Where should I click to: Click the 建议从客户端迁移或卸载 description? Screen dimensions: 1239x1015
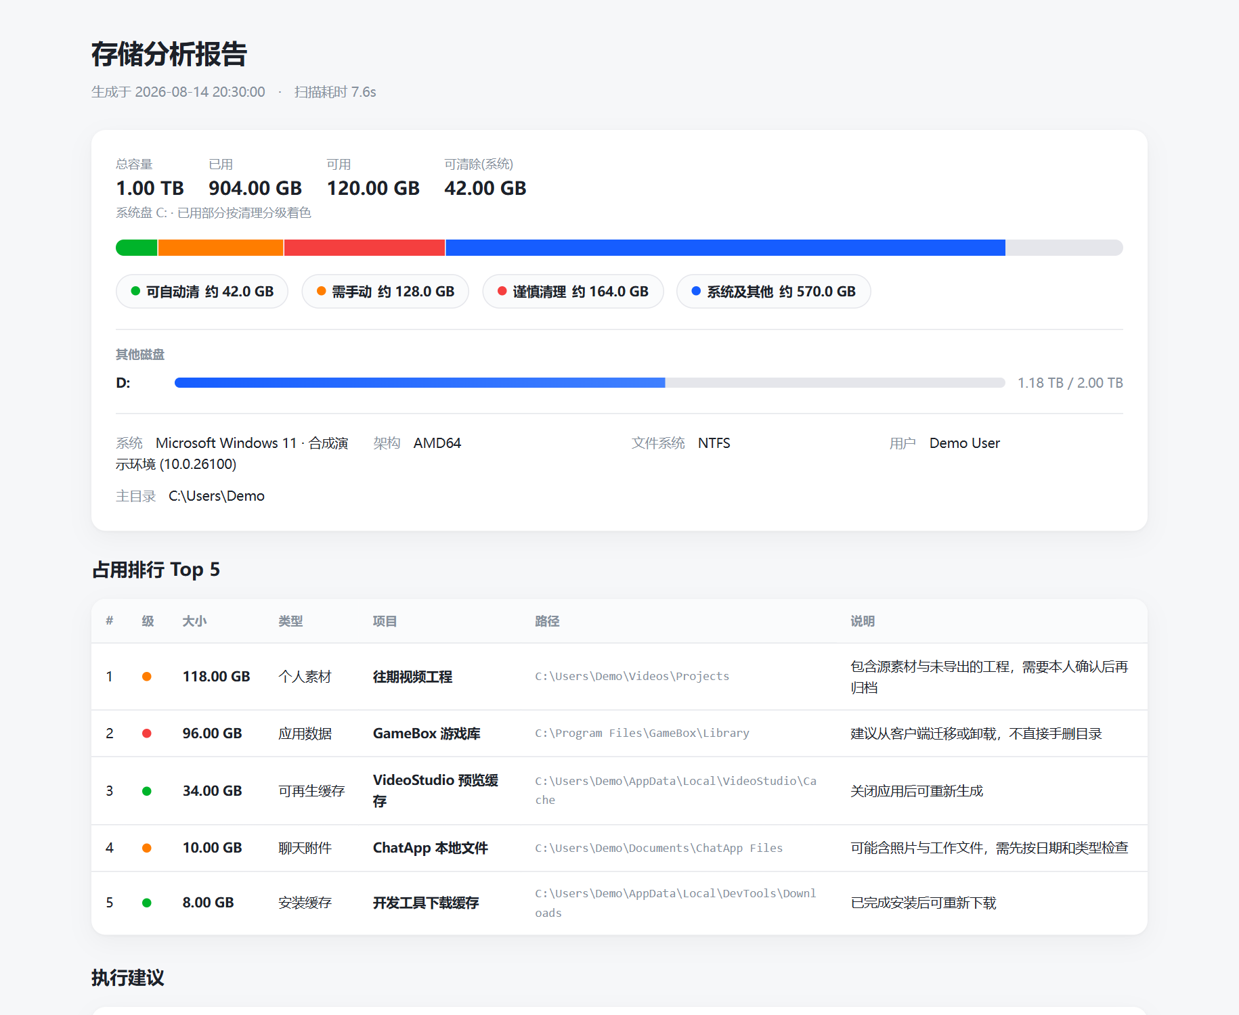coord(976,734)
